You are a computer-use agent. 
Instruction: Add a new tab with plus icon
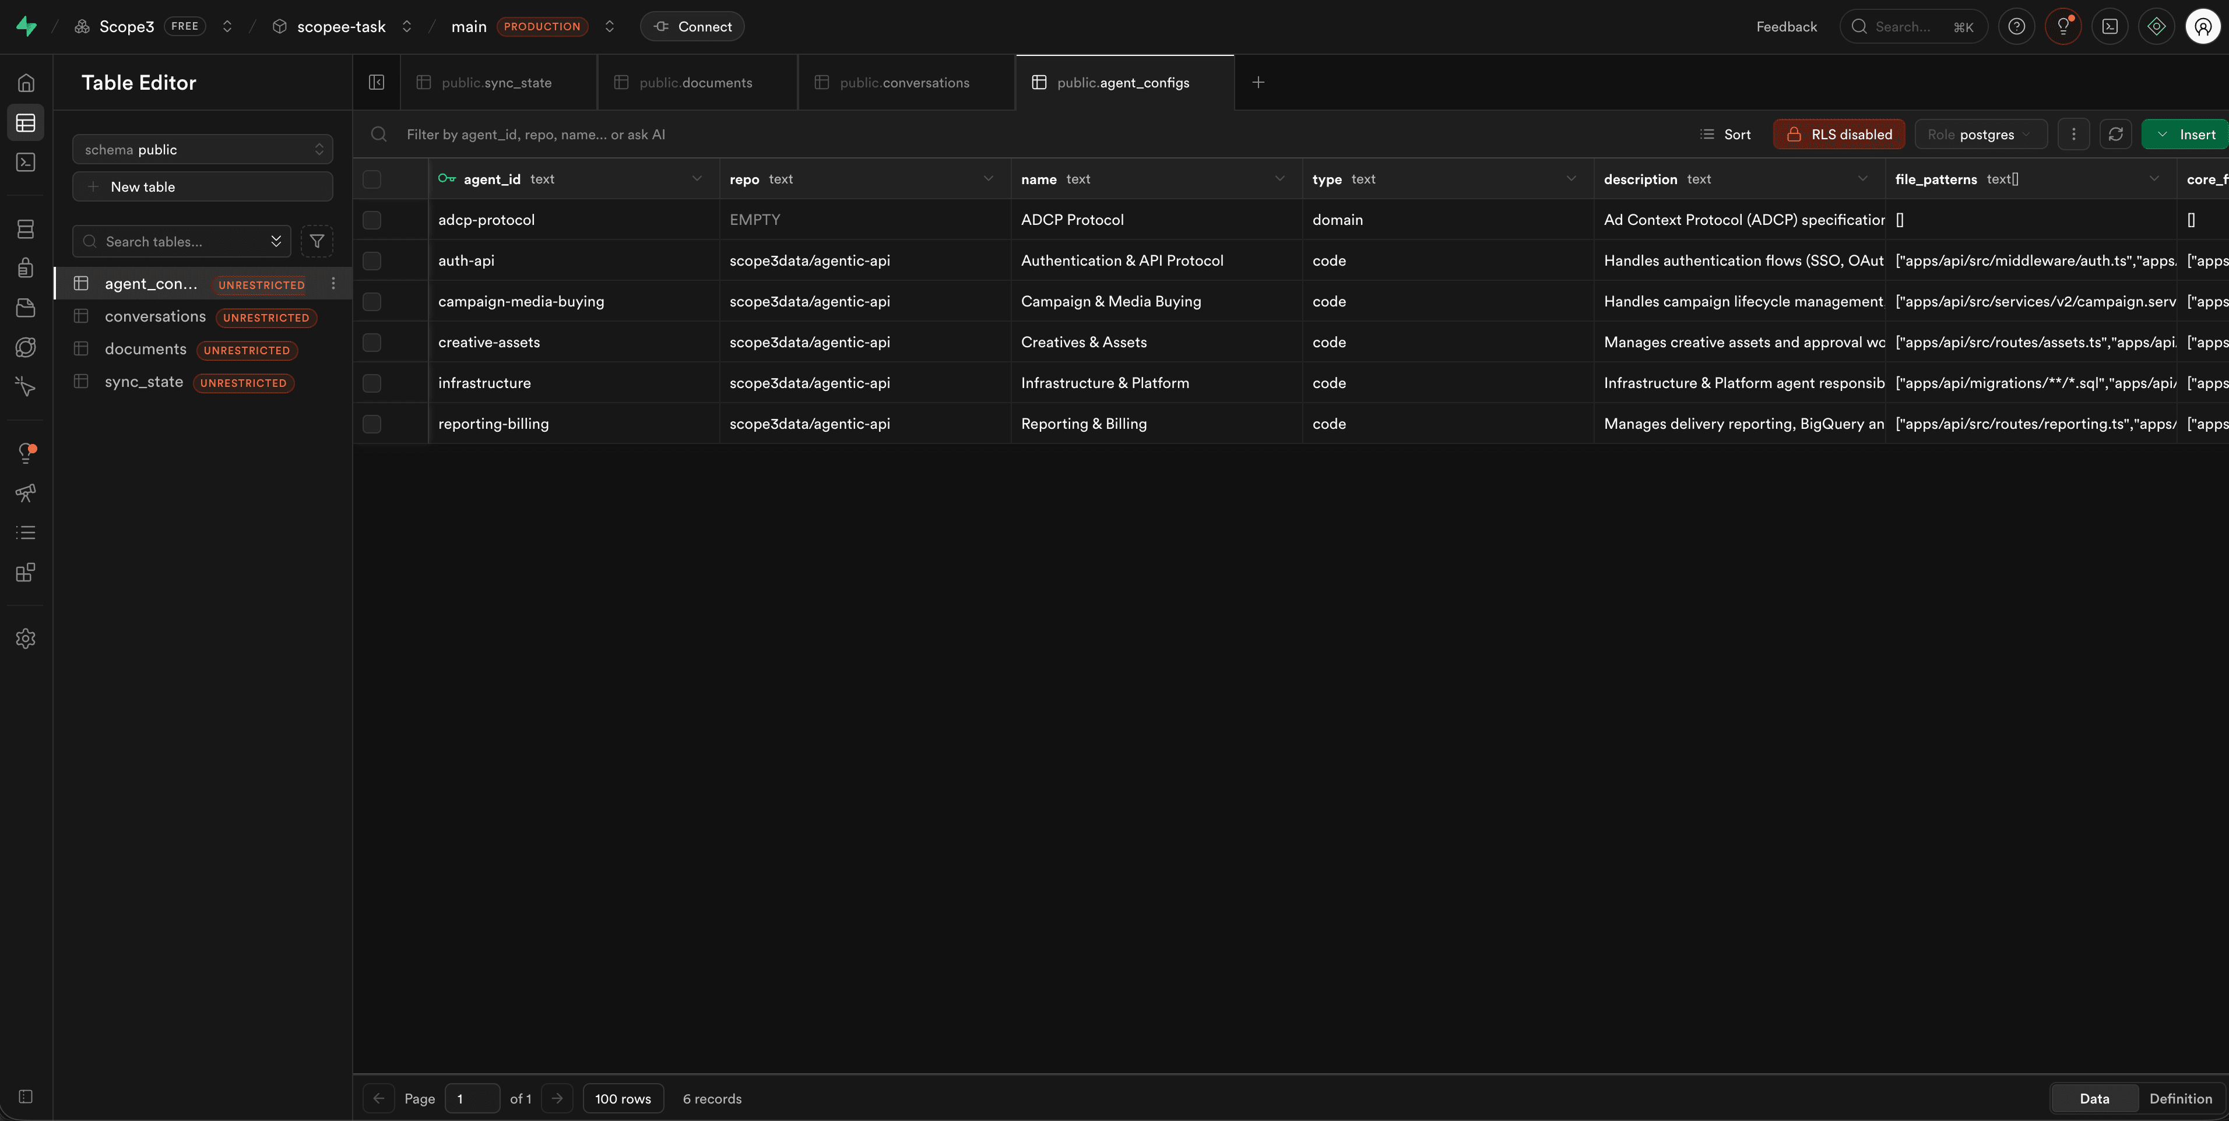pyautogui.click(x=1258, y=82)
